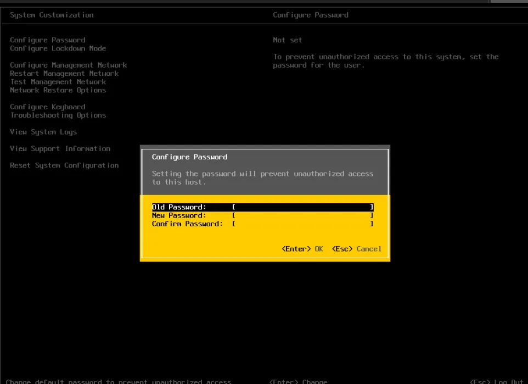Viewport: 528px width, 384px height.
Task: Click the Esc Cancel button
Action: coord(357,249)
